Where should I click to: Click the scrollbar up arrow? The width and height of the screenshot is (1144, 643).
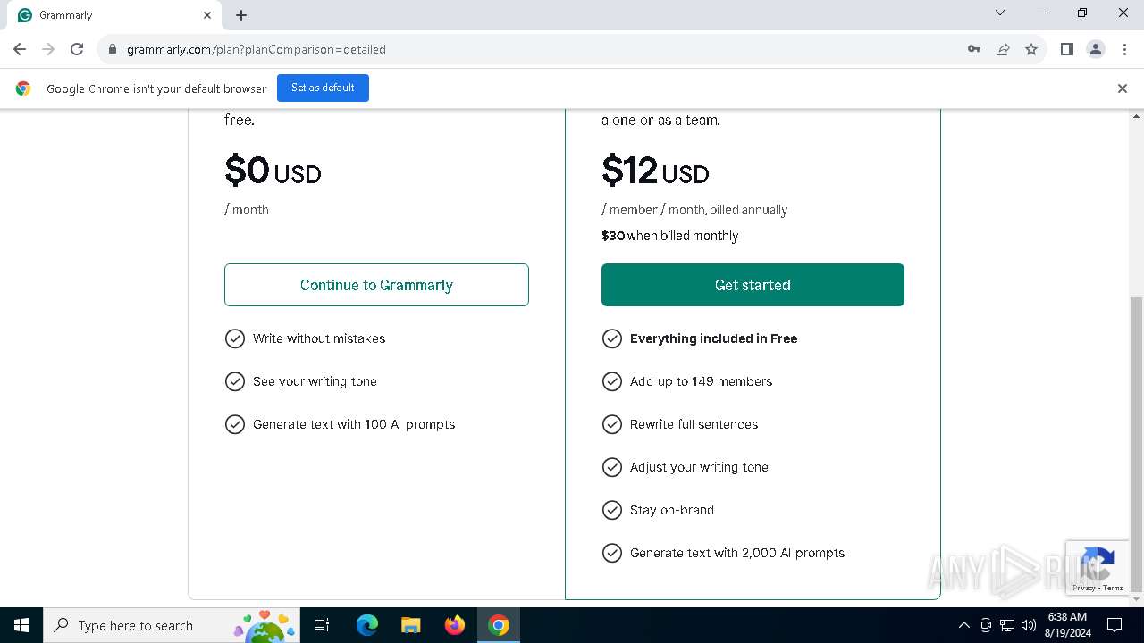click(1137, 116)
